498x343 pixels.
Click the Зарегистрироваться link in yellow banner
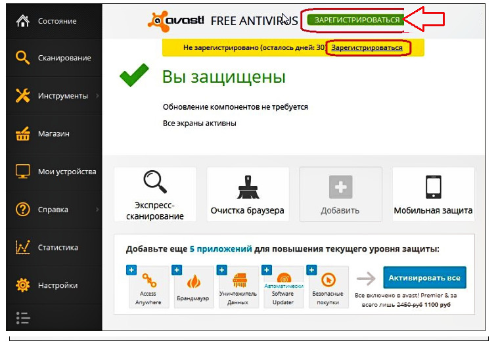pos(367,47)
